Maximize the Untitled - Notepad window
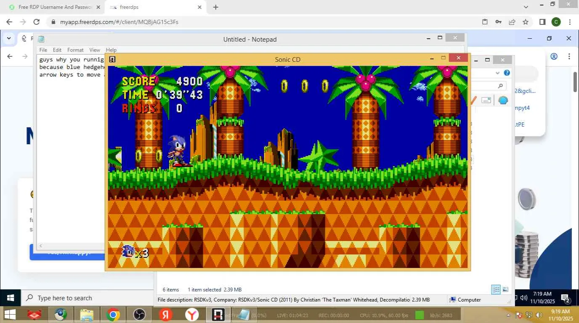 click(440, 38)
